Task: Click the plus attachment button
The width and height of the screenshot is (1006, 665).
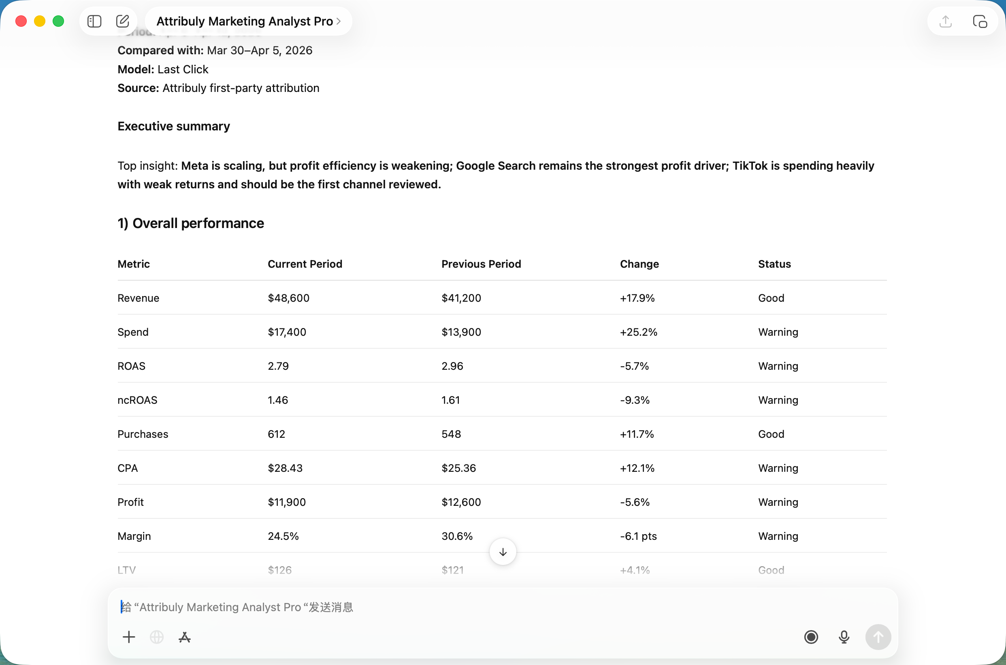Action: point(128,637)
